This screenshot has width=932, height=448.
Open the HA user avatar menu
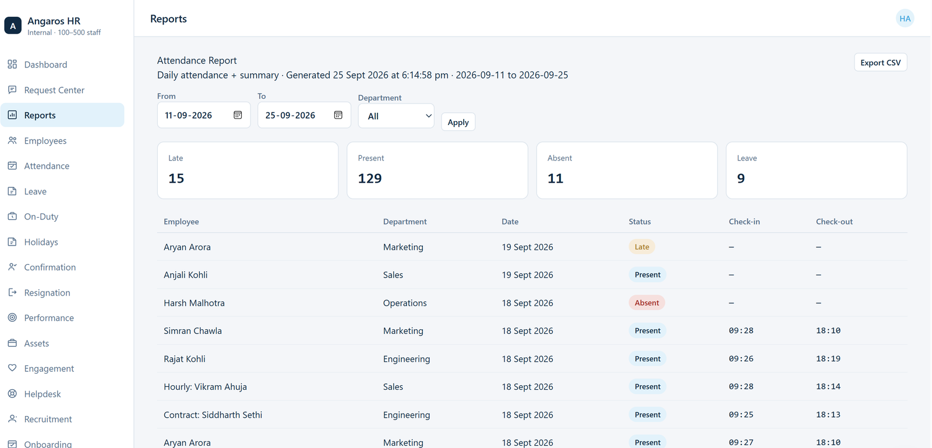point(905,19)
